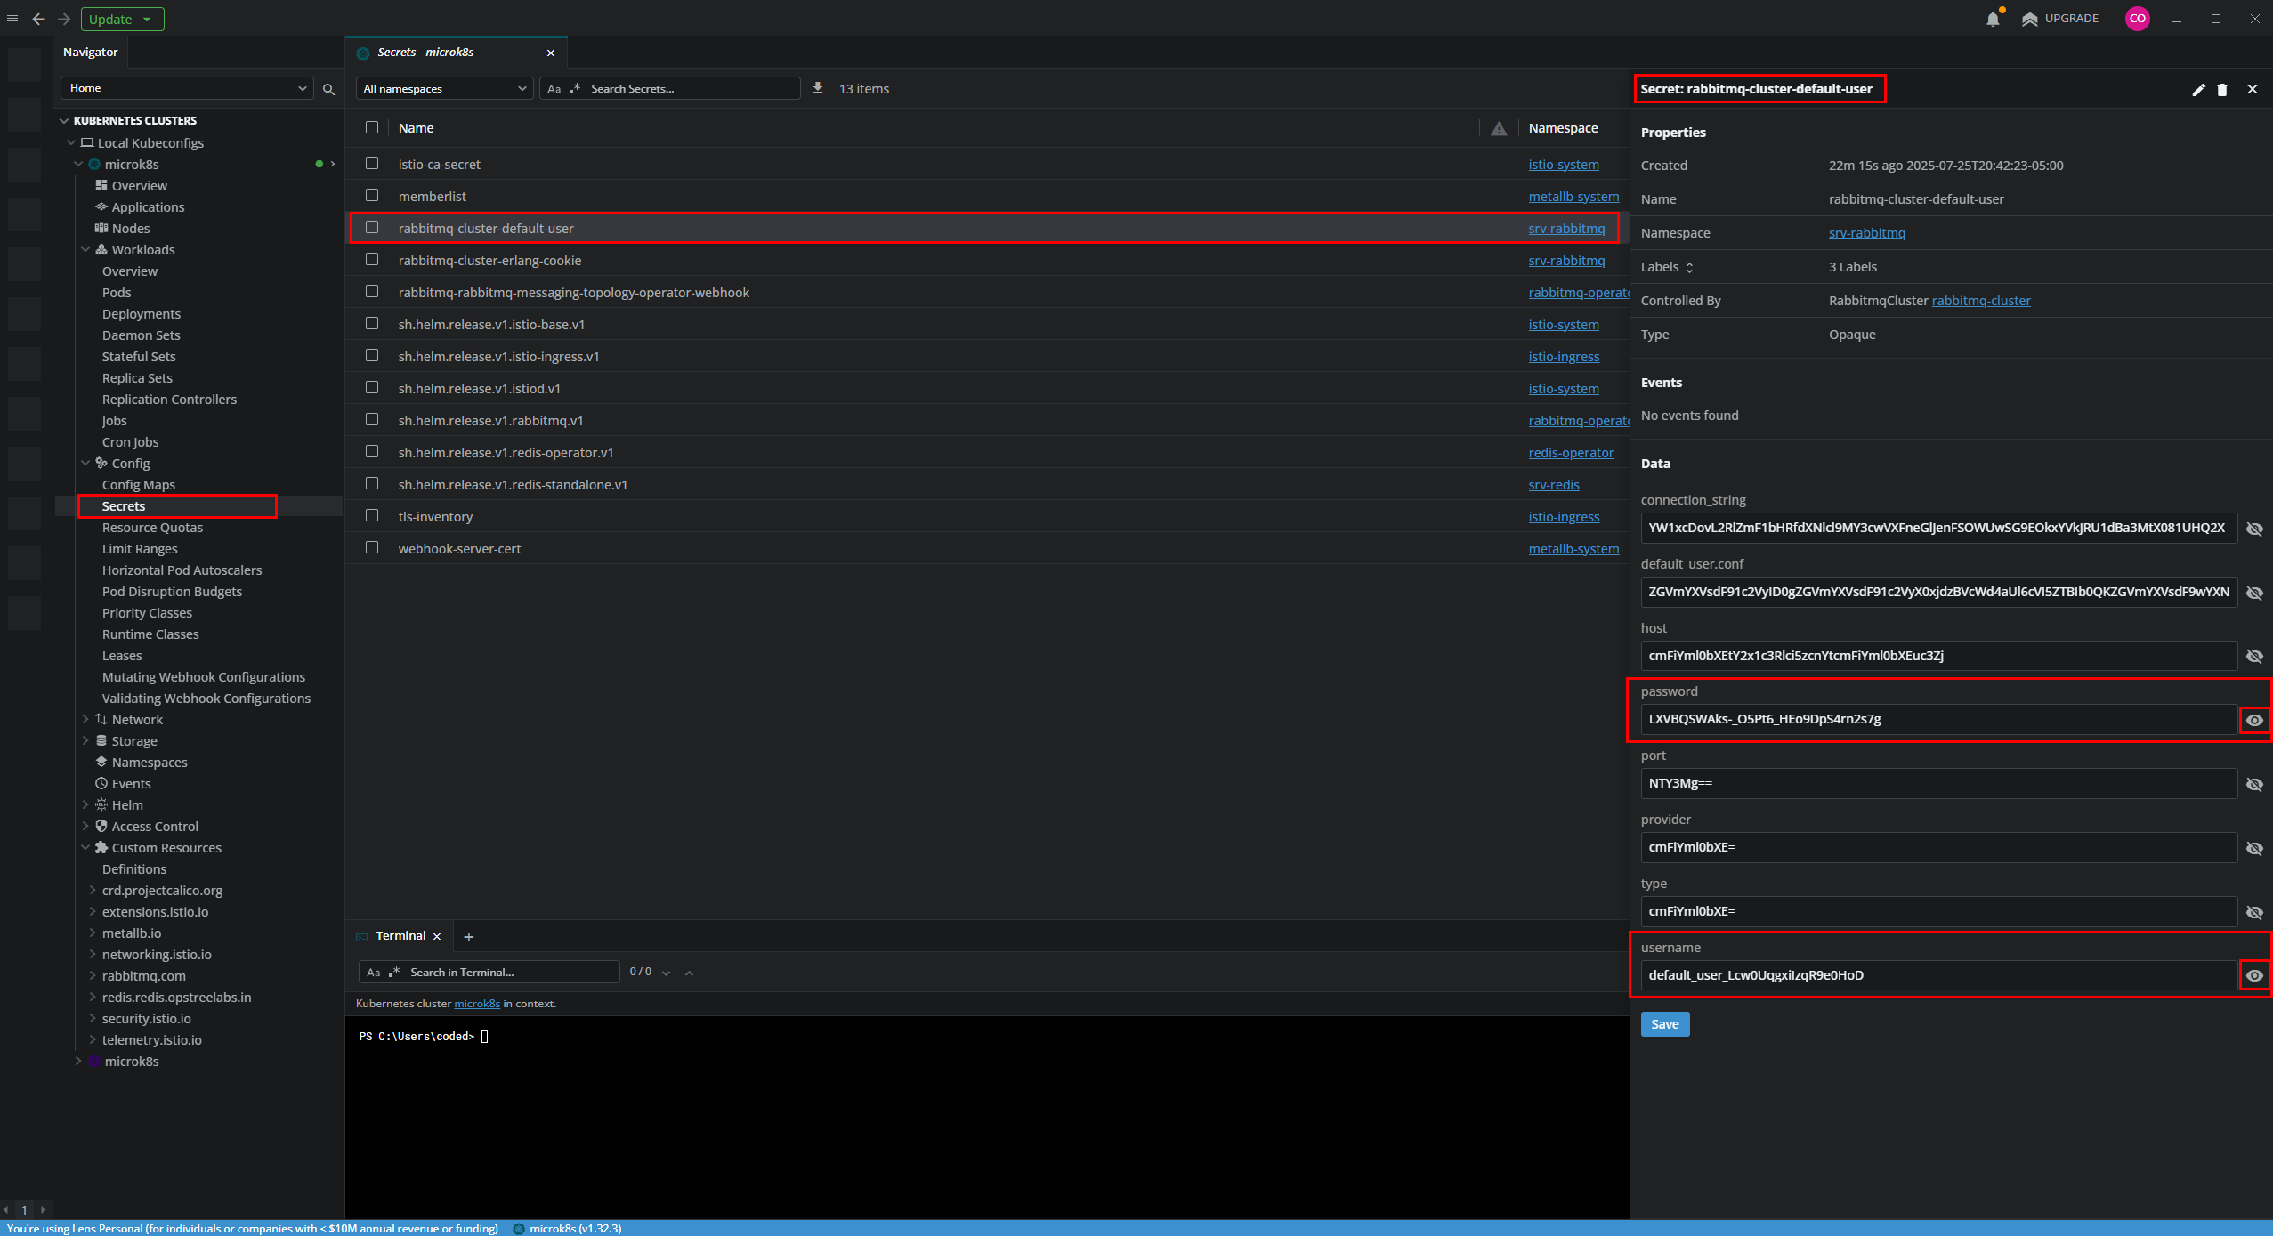Open Pods under Workloads

pos(117,293)
